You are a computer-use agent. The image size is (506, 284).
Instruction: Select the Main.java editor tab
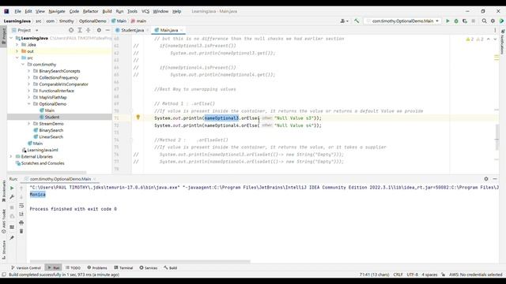169,30
